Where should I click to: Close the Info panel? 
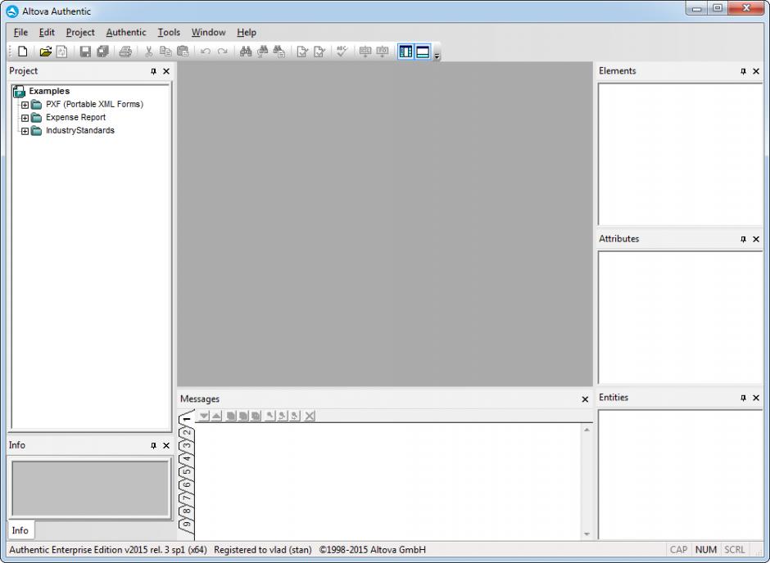point(166,446)
